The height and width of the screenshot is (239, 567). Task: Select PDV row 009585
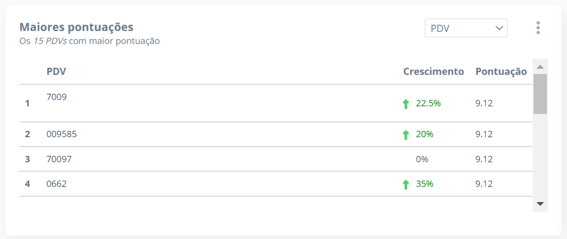coord(276,134)
